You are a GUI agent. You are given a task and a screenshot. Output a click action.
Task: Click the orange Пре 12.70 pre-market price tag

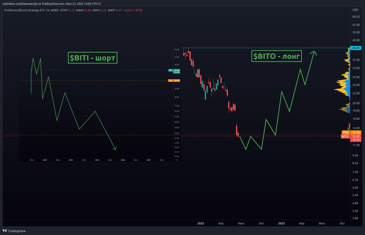tap(352, 132)
